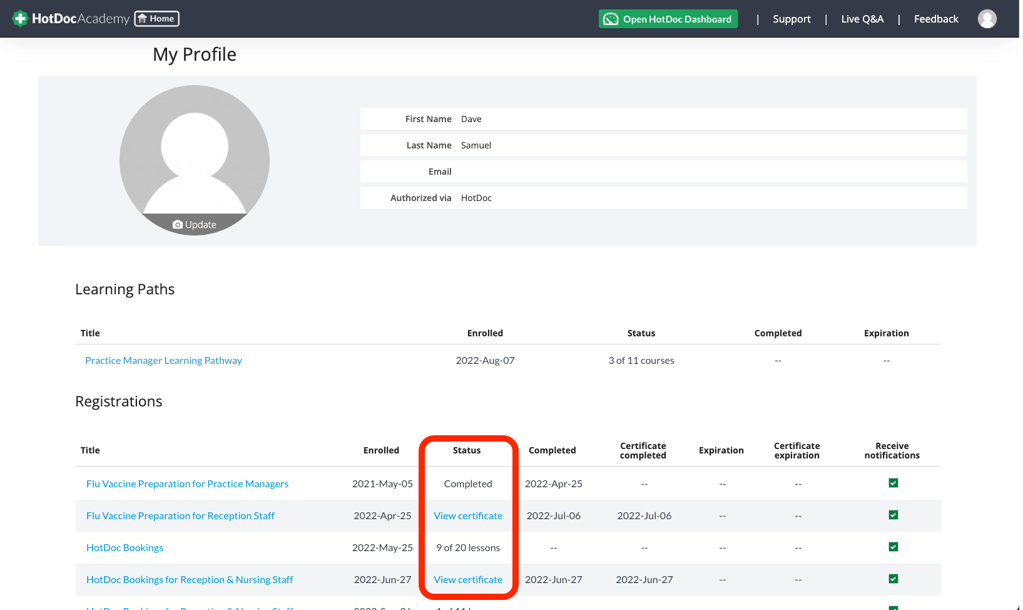Click the HotDoc Academy logo

coord(71,19)
